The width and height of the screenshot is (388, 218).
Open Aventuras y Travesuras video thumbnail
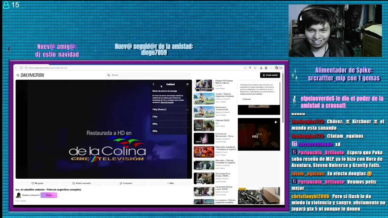coord(204,112)
